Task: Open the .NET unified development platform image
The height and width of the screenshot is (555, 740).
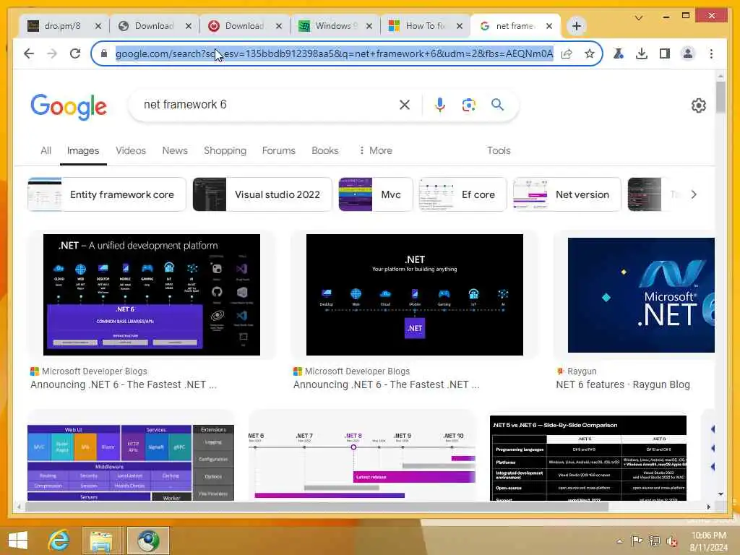Action: tap(152, 295)
